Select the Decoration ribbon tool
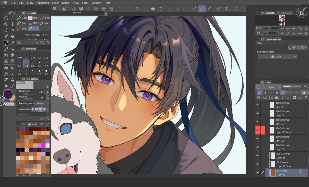Viewport: 309px width, 187px height. pyautogui.click(x=6, y=55)
